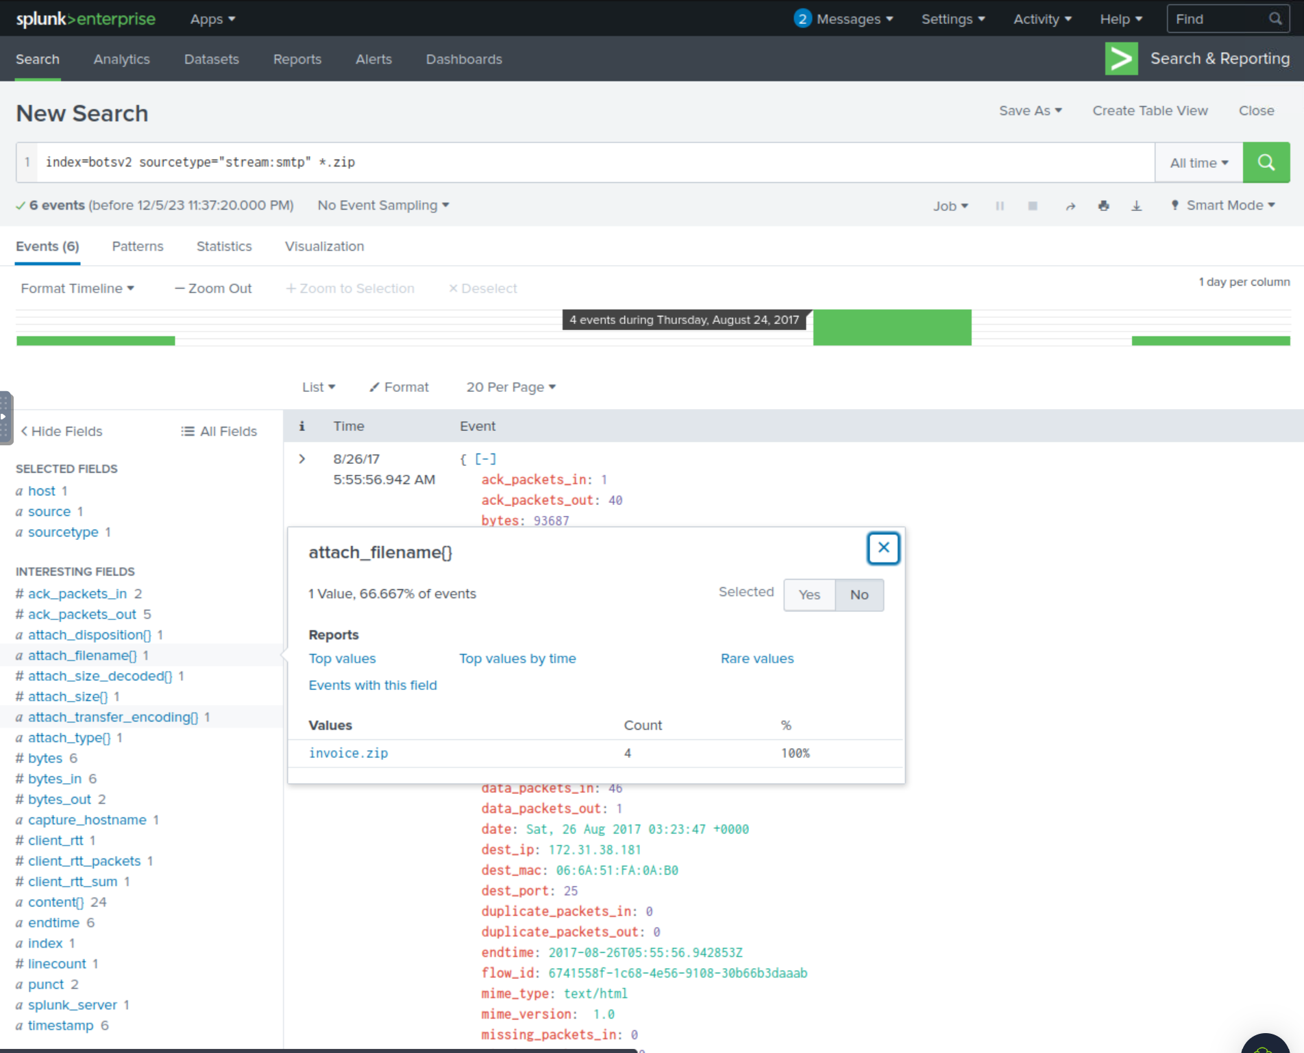1304x1053 pixels.
Task: Open the Smart Mode dropdown
Action: (x=1223, y=206)
